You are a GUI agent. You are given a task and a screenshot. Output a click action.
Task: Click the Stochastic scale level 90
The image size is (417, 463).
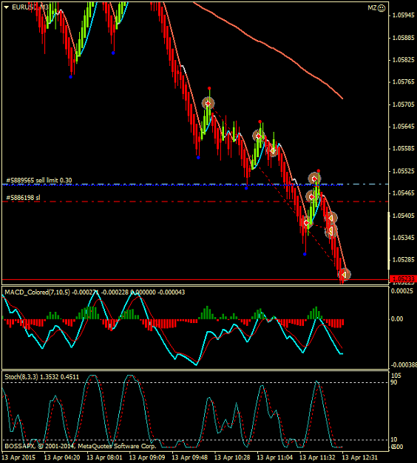coord(394,382)
